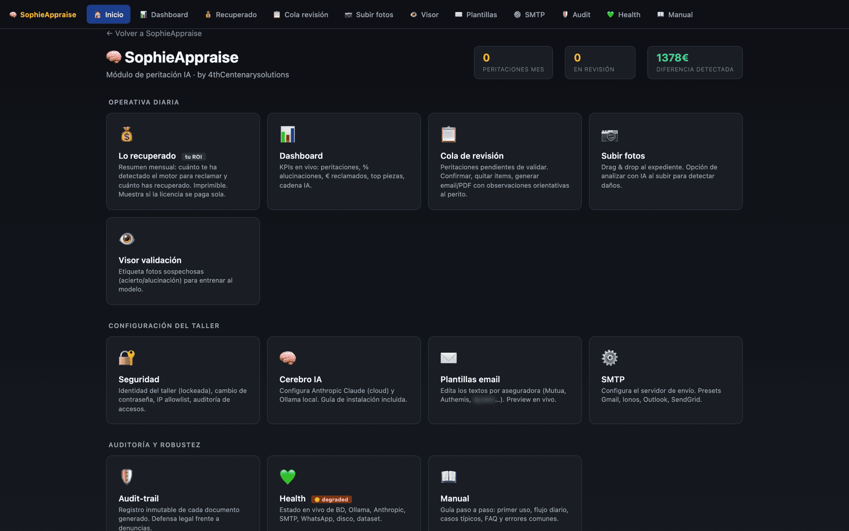
Task: Click the CONFIGURACIÓN DEL TALLER heading
Action: tap(164, 326)
